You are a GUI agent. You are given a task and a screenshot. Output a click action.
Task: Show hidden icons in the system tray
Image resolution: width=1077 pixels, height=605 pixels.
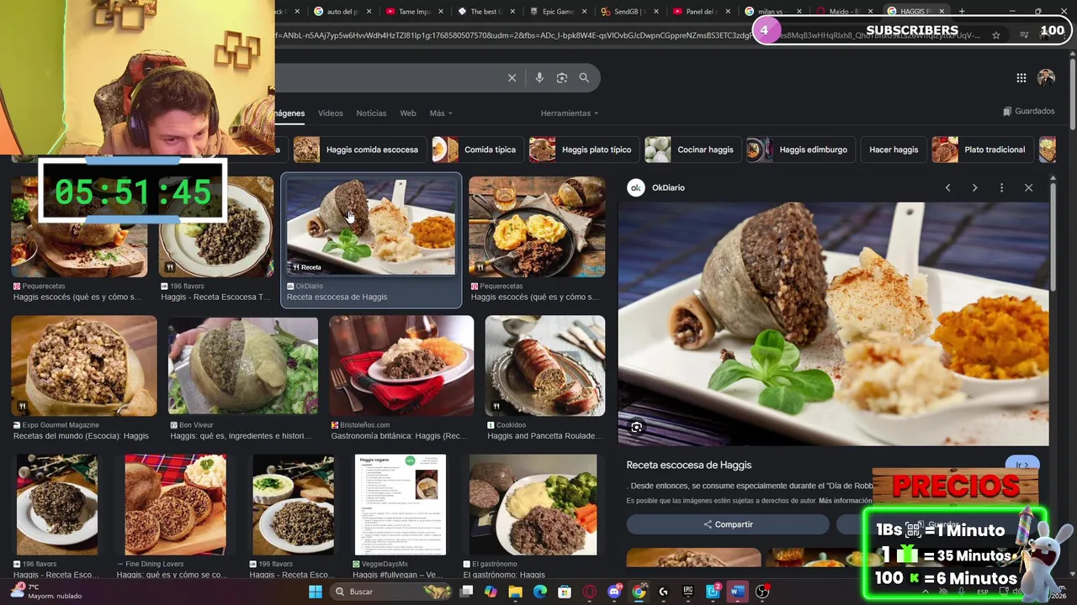[926, 592]
